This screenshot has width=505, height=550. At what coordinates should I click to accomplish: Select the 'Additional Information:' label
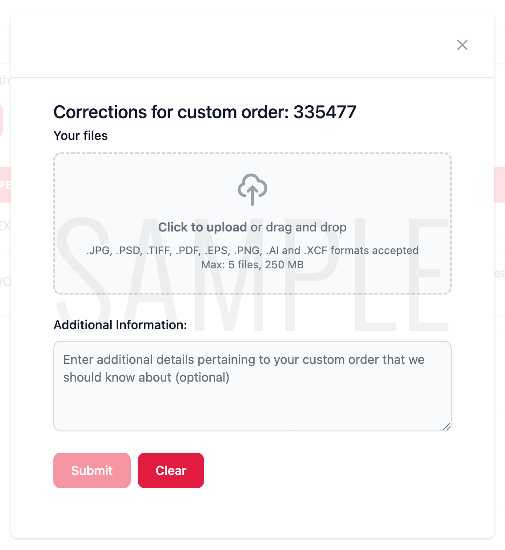(120, 325)
